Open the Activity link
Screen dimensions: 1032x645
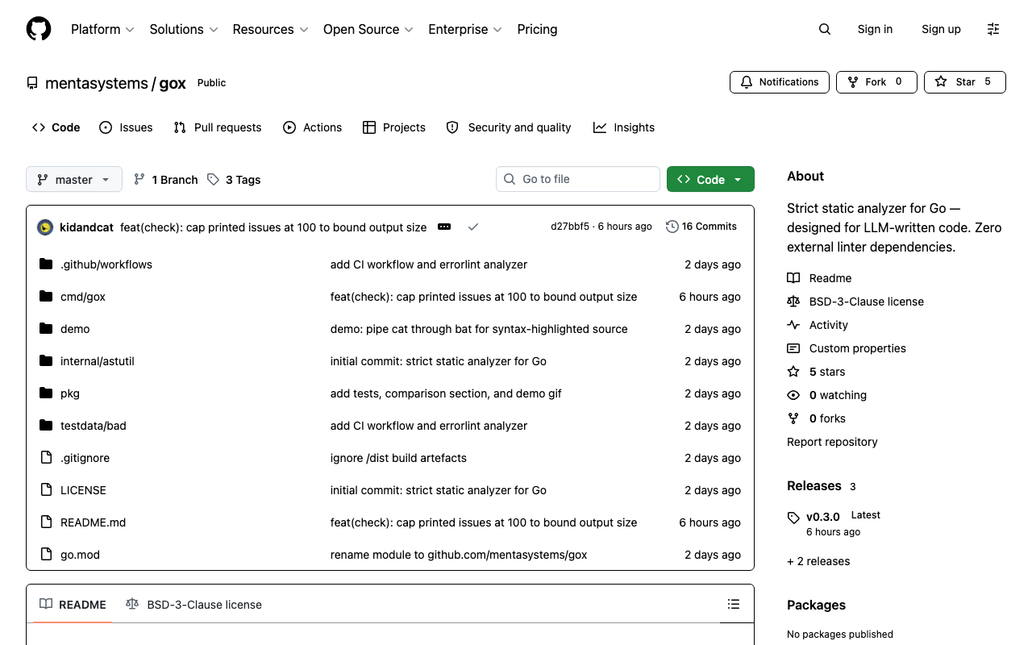point(818,325)
